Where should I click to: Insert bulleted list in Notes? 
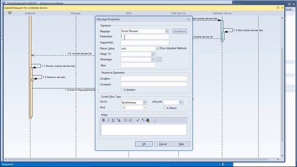point(125,120)
